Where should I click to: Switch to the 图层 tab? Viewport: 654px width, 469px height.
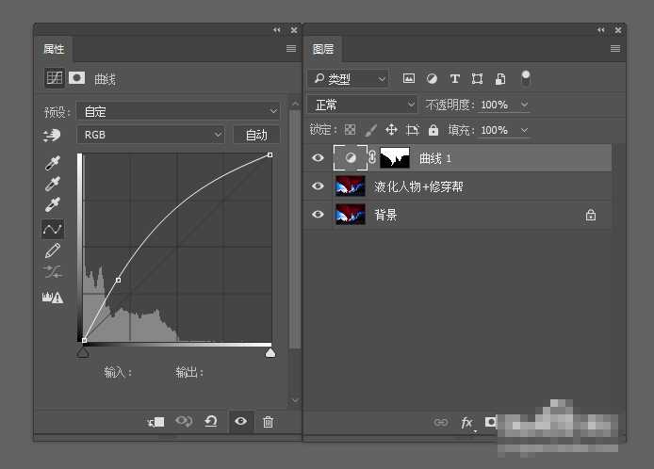coord(323,49)
